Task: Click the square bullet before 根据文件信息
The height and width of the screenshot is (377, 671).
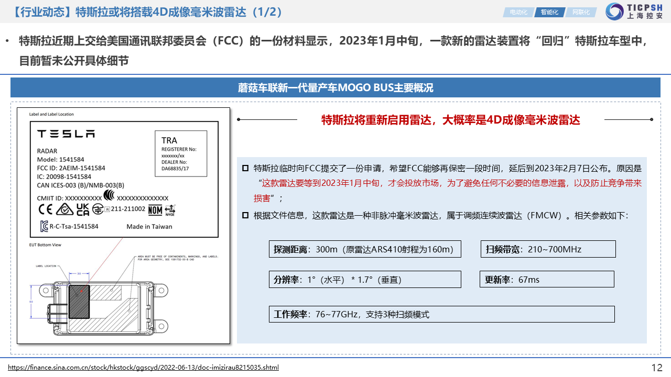Action: (245, 215)
